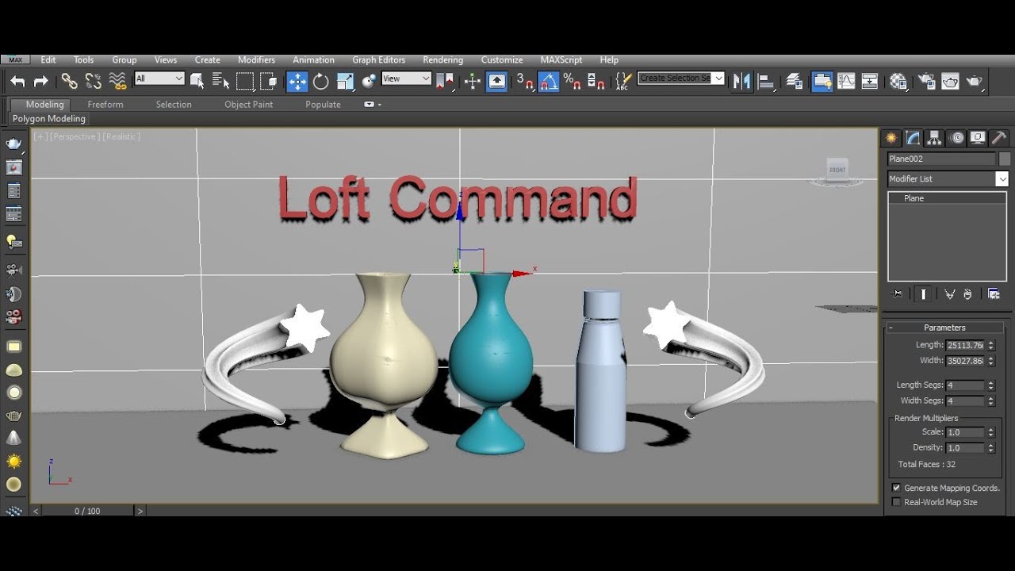Activate the Select and Rotate tool

(x=320, y=81)
